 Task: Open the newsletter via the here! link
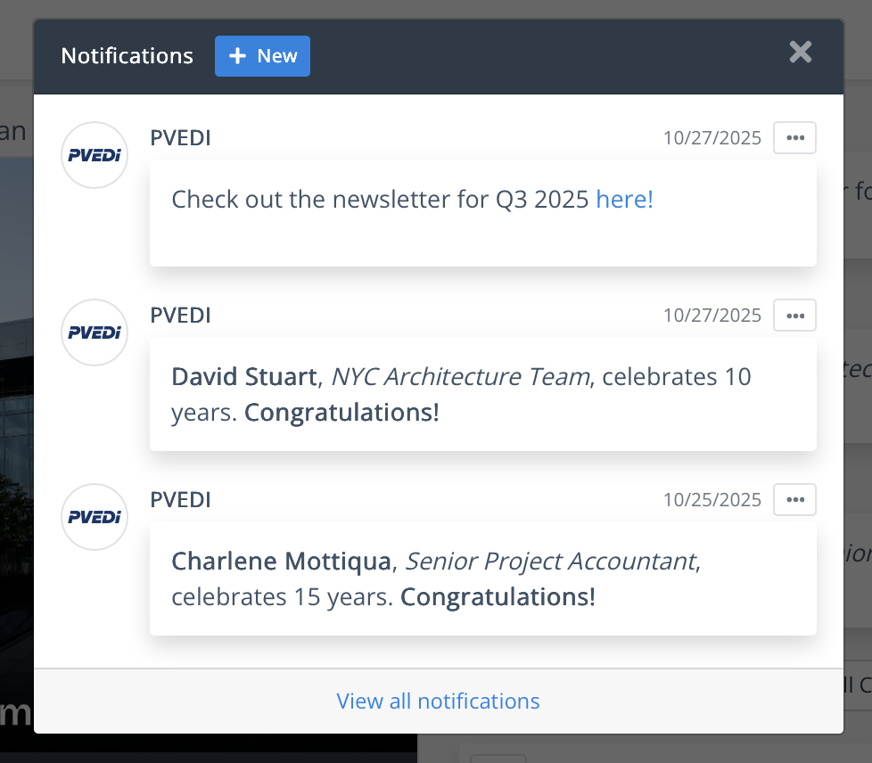[x=624, y=199]
